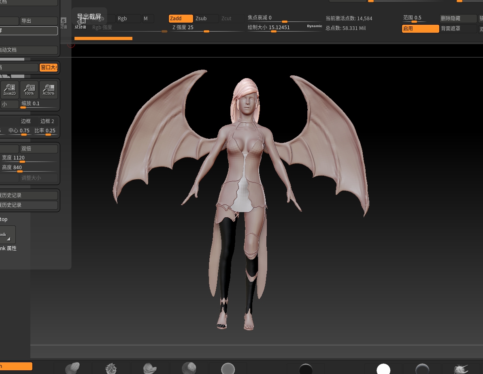Screen dimensions: 483x374
Task: Click the 当前激活点数: 14,584 readout
Action: 349,19
